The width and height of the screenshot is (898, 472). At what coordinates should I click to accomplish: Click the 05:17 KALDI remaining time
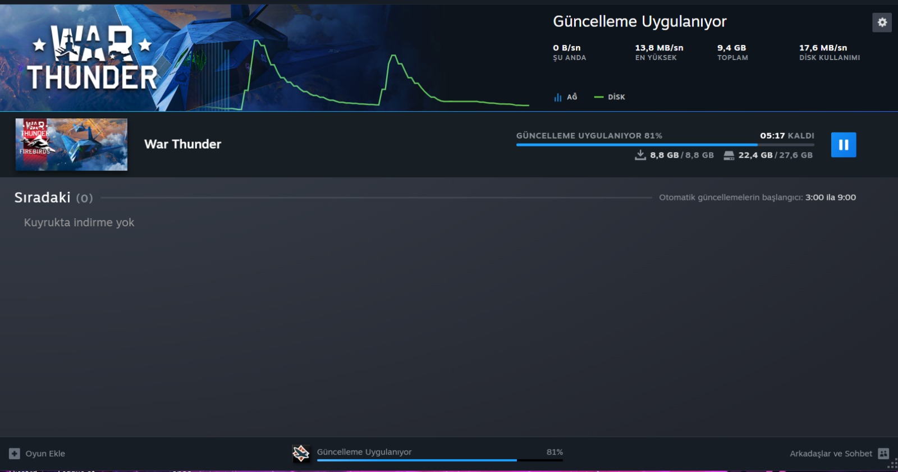(x=787, y=136)
